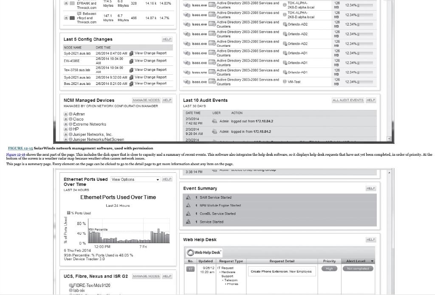Screen dimensions: 435x295
Task: Click Manage Nodes in UCS, Fibre, Nexus panel
Action: tap(146, 276)
